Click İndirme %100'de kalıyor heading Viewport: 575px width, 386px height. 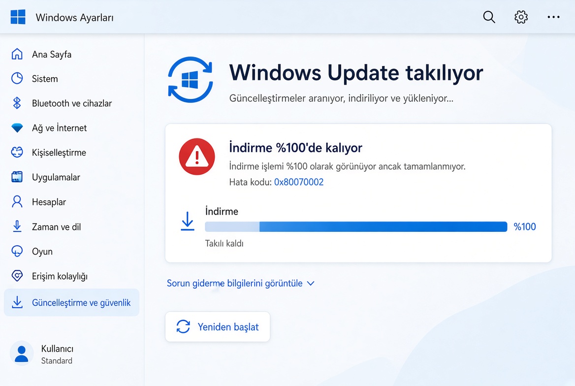295,148
